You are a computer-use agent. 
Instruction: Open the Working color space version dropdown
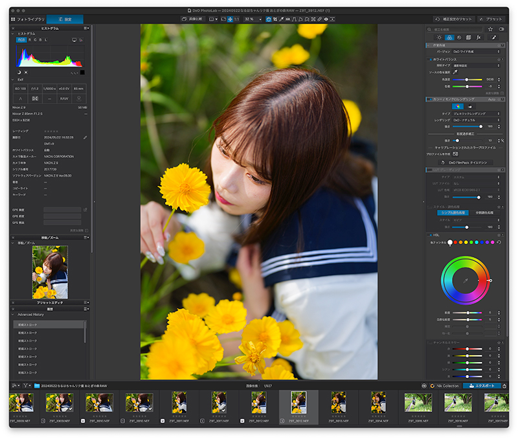477,52
